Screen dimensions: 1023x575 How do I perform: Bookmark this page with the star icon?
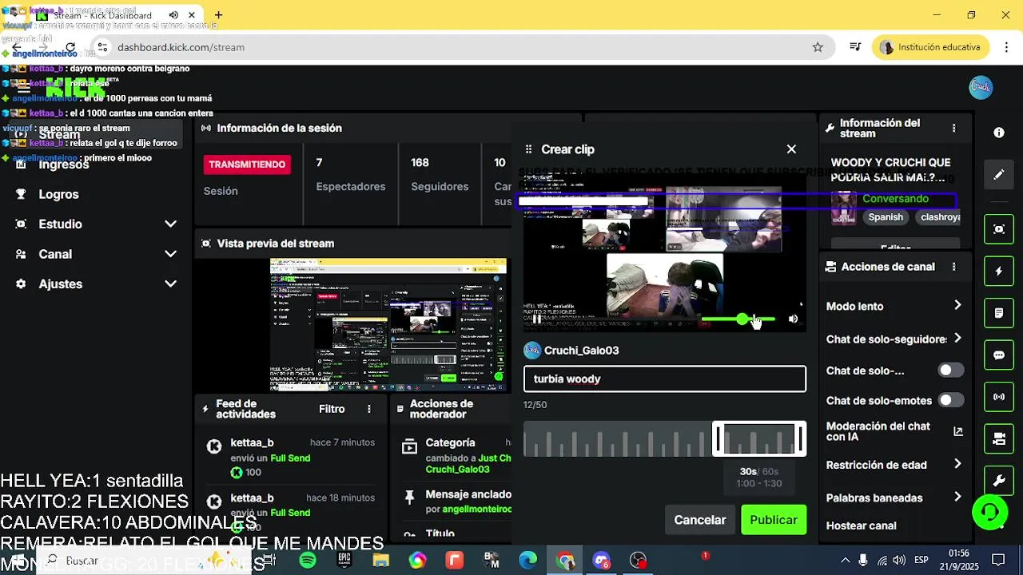818,47
